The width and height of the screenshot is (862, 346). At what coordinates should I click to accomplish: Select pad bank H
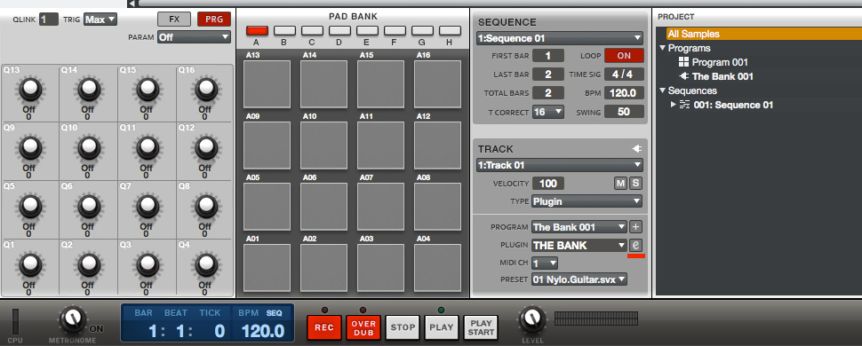[450, 31]
